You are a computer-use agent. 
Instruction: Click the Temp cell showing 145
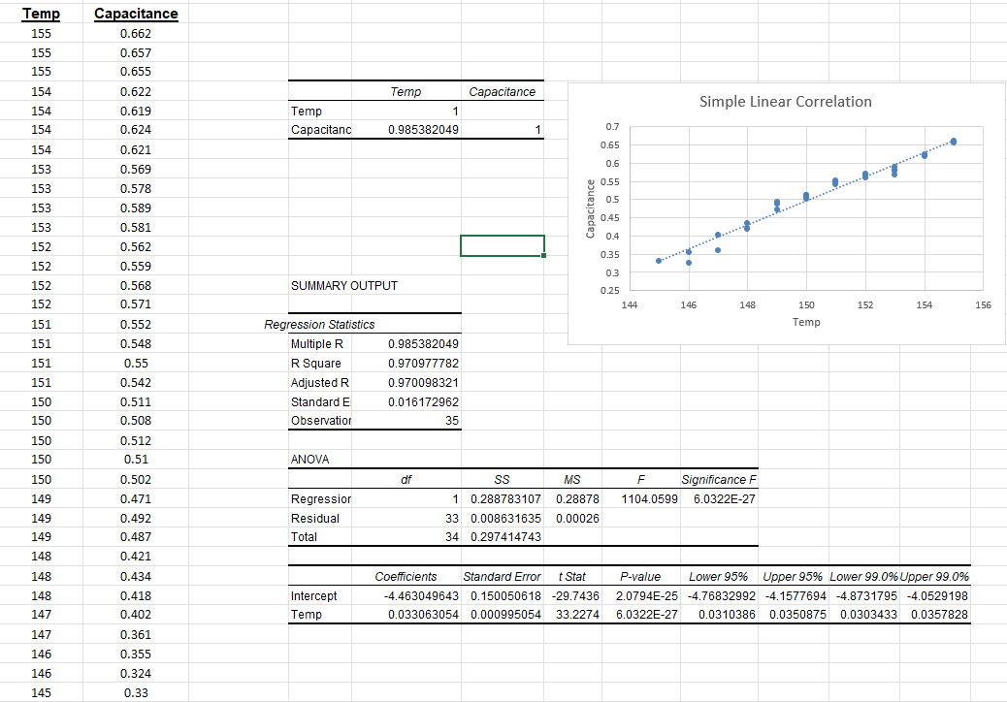pos(41,693)
